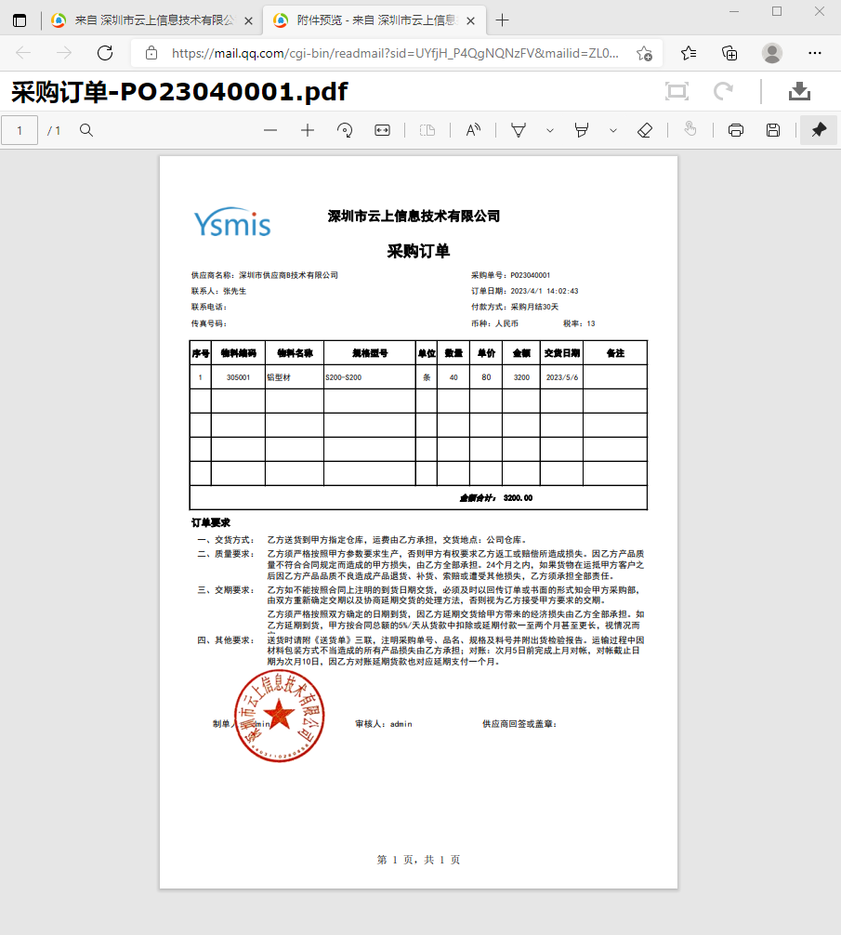Rotate the attachment preview
Screen dimensions: 841x935
(723, 91)
